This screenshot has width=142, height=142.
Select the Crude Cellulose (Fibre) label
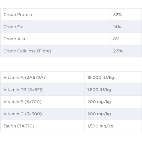27,51
